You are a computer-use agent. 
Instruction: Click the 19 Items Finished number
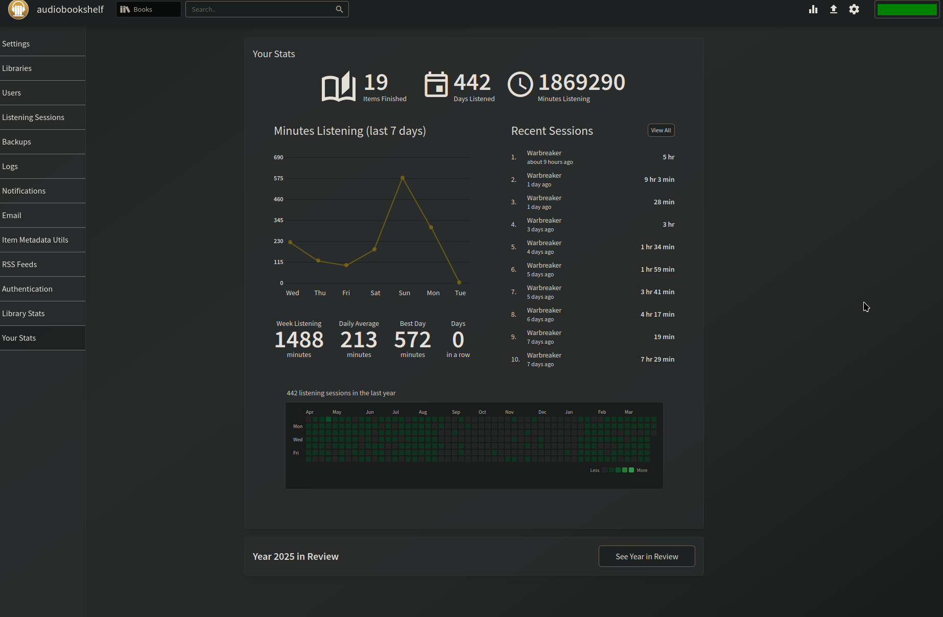[376, 82]
